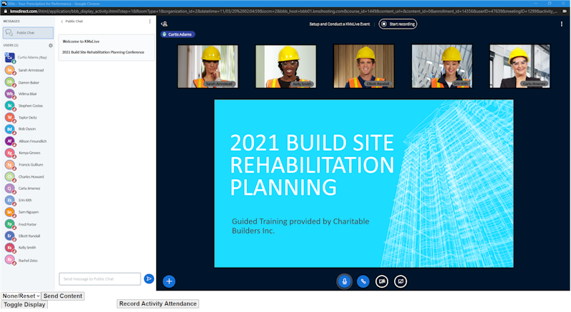Screen dimensions: 571x312
Task: Click the user list toggle icon
Action: [x=164, y=24]
